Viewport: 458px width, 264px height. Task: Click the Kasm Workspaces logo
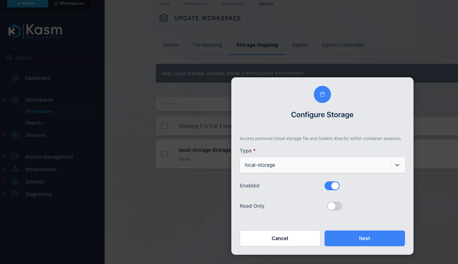[35, 31]
